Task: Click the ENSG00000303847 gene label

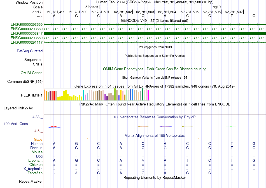Action: point(27,33)
